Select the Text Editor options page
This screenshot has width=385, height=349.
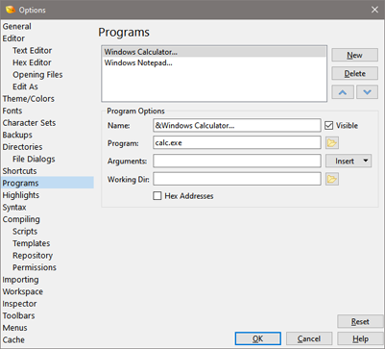point(32,50)
